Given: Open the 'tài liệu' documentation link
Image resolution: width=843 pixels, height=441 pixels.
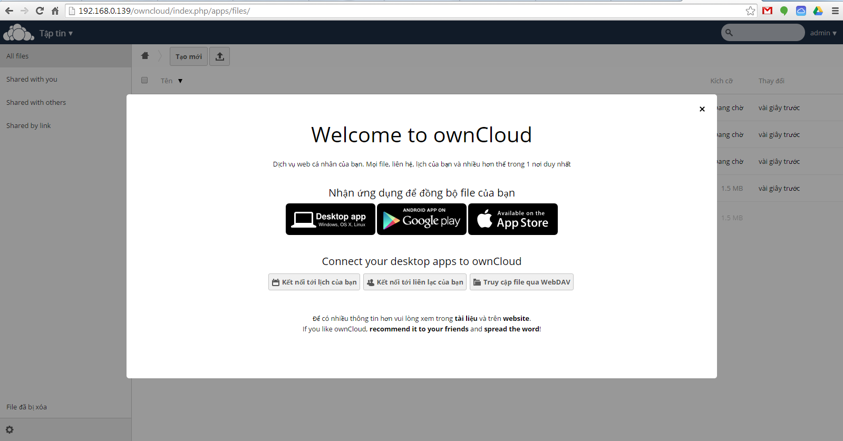Looking at the screenshot, I should [x=466, y=318].
